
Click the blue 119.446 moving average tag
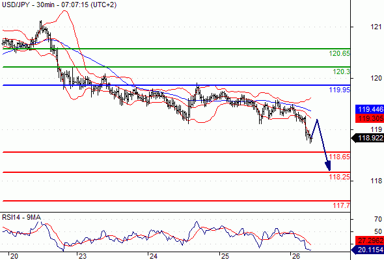click(x=370, y=109)
